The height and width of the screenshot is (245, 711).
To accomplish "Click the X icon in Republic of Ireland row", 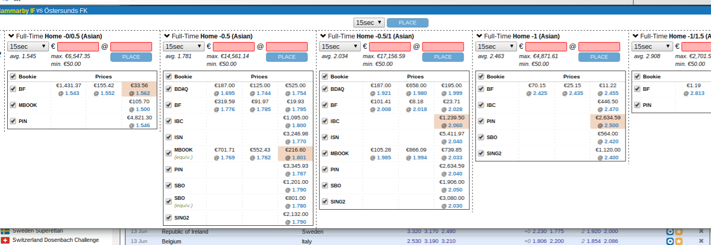I will pos(701,232).
